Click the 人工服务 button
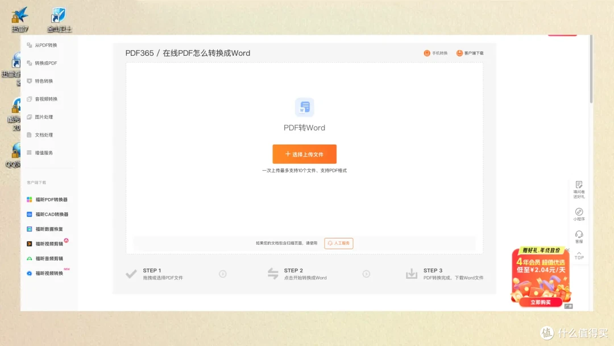Screen dimensions: 614x346 (339, 244)
